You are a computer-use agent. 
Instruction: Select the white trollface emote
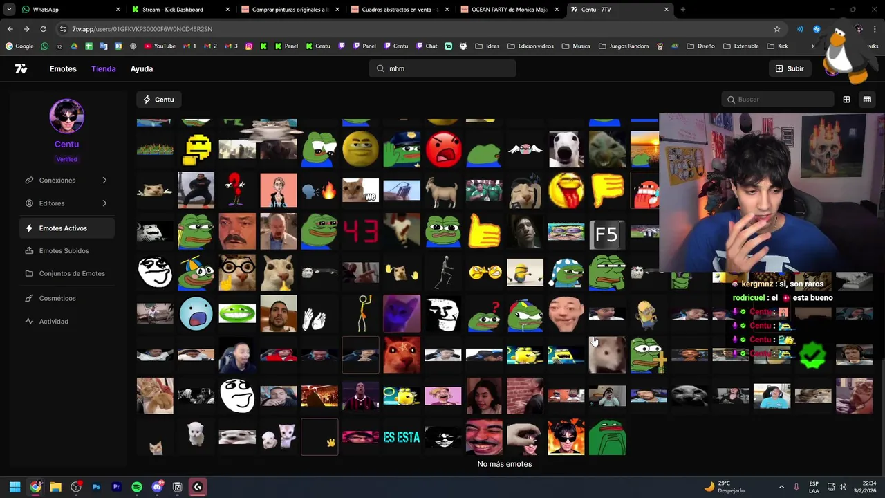tap(443, 314)
